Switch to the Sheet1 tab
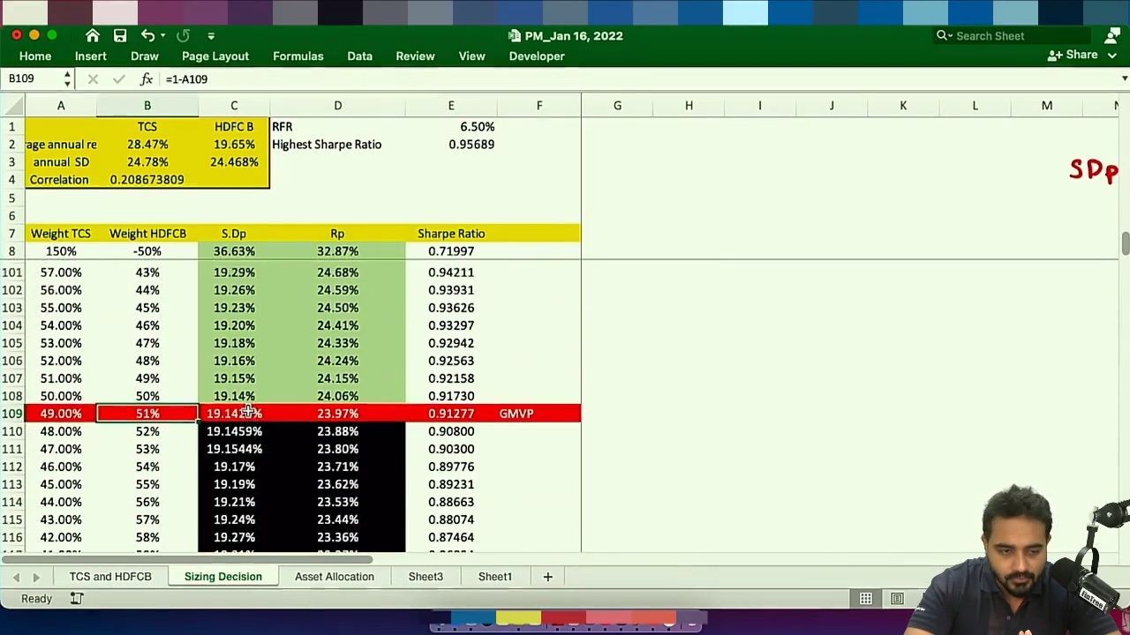Image resolution: width=1130 pixels, height=635 pixels. [x=495, y=577]
